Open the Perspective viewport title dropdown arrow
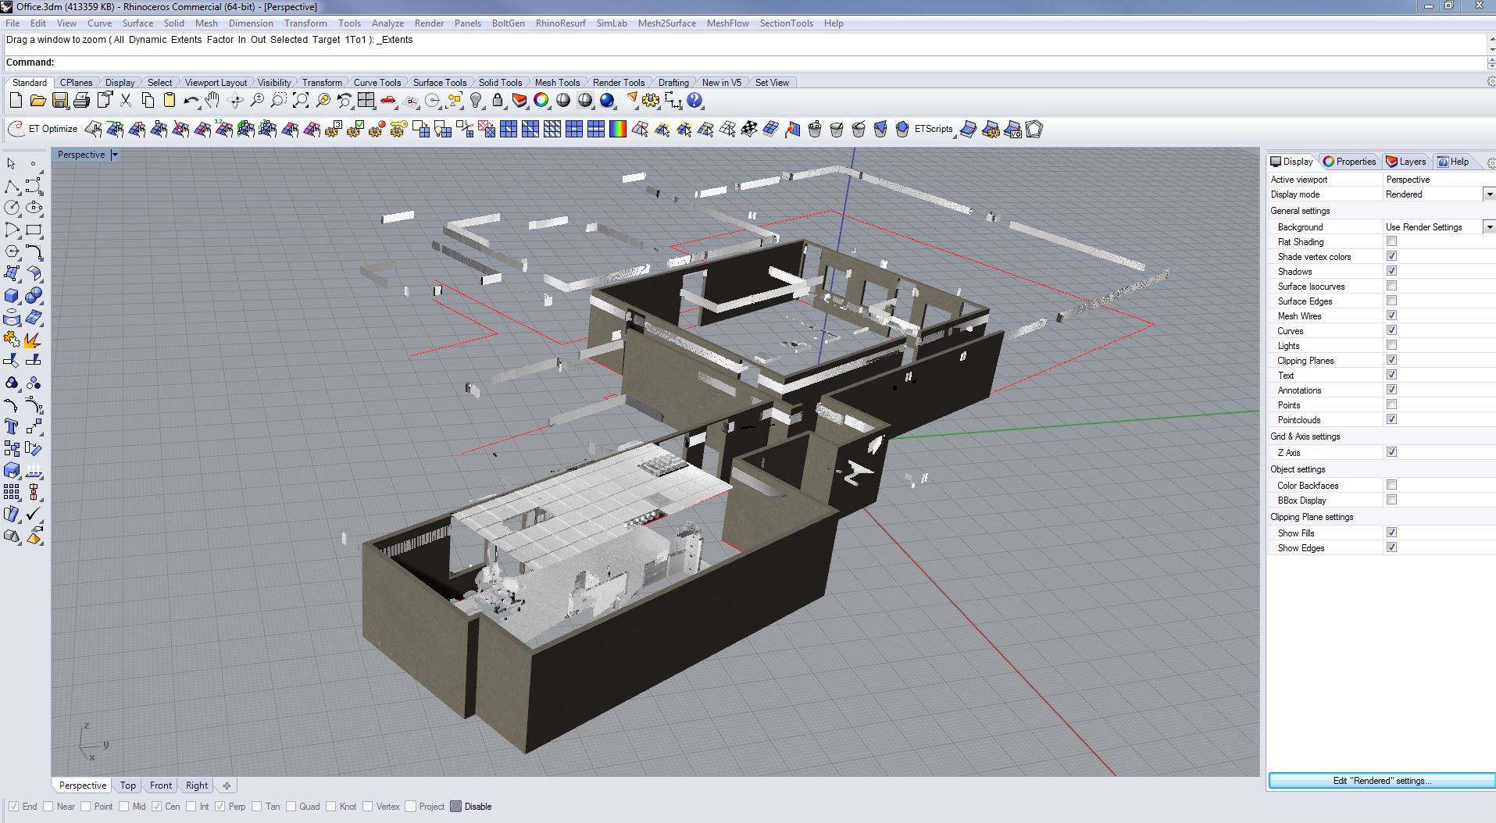The height and width of the screenshot is (823, 1496). click(x=115, y=155)
